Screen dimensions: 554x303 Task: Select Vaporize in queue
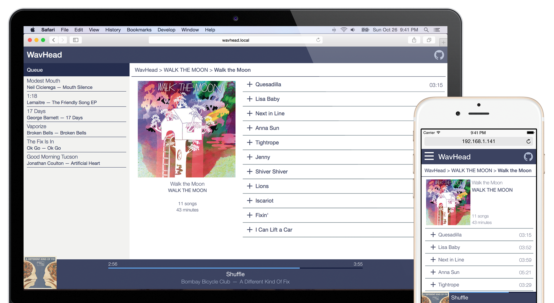coord(77,129)
